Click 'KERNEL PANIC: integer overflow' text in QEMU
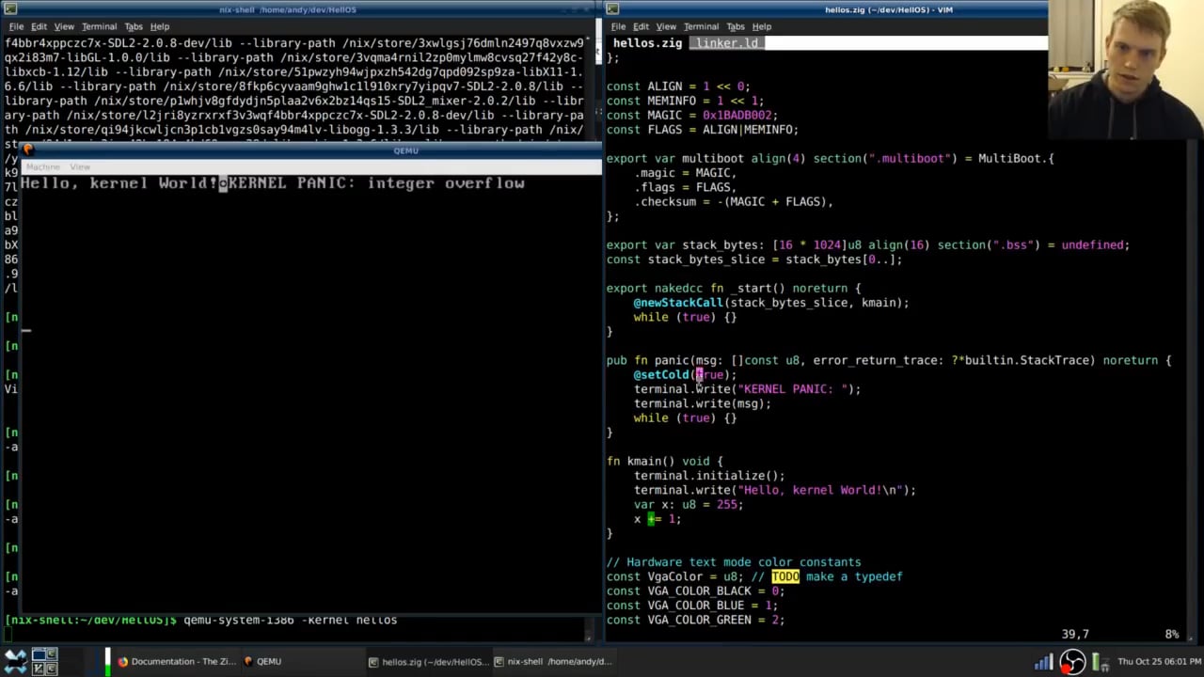 [376, 183]
